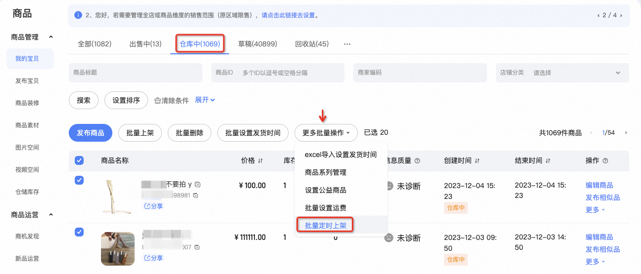
Task: Click 未诊断 face icon in first row
Action: (390, 186)
